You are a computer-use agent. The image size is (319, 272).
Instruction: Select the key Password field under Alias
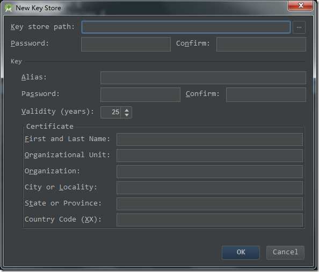[x=140, y=94]
